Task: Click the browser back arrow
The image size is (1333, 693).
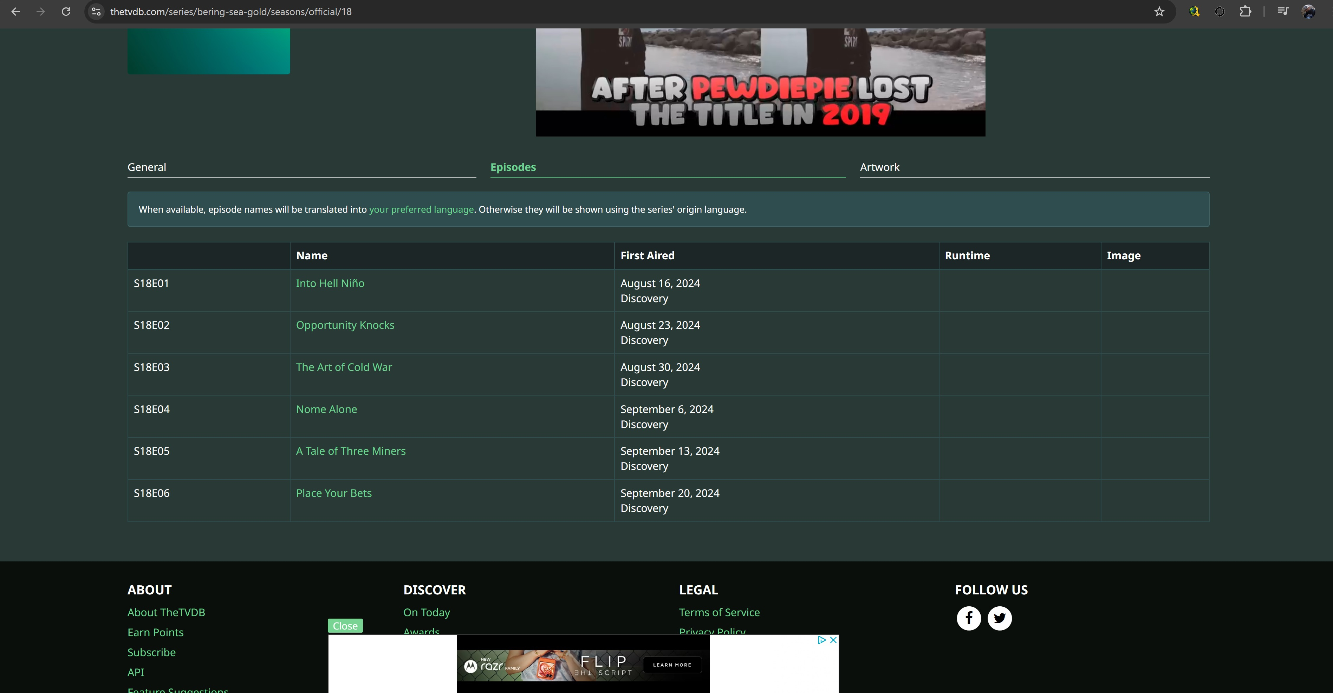Action: coord(15,11)
